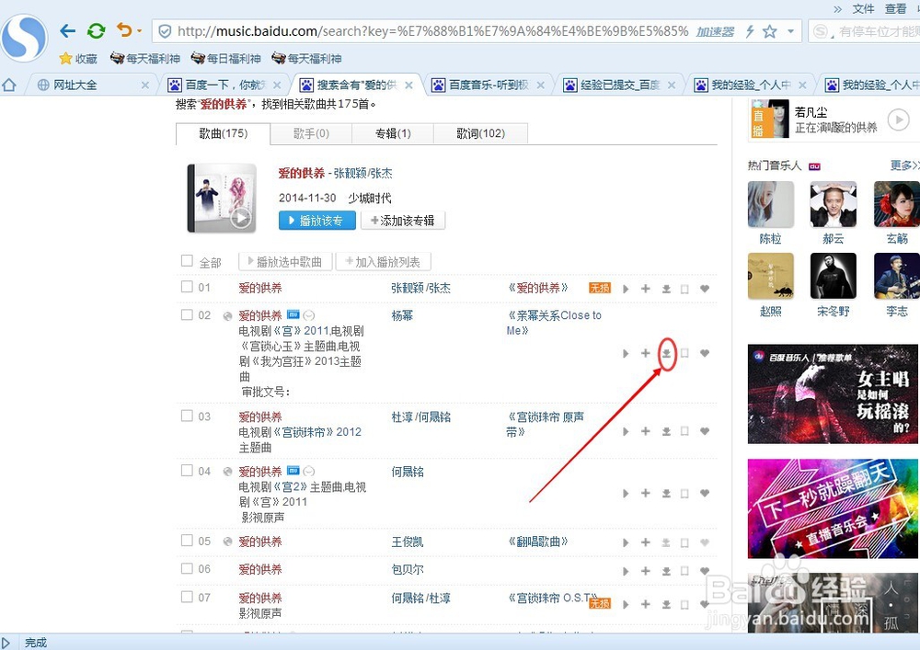Screen dimensions: 920x650
Task: Click 添加该专辑 add album button
Action: pos(403,221)
